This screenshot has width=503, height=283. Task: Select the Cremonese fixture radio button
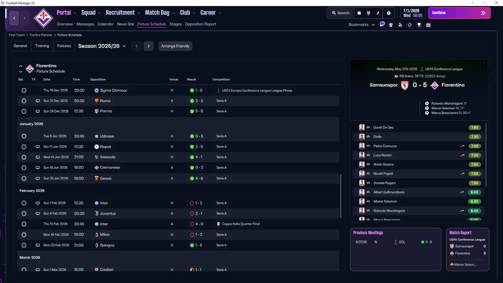click(x=24, y=167)
